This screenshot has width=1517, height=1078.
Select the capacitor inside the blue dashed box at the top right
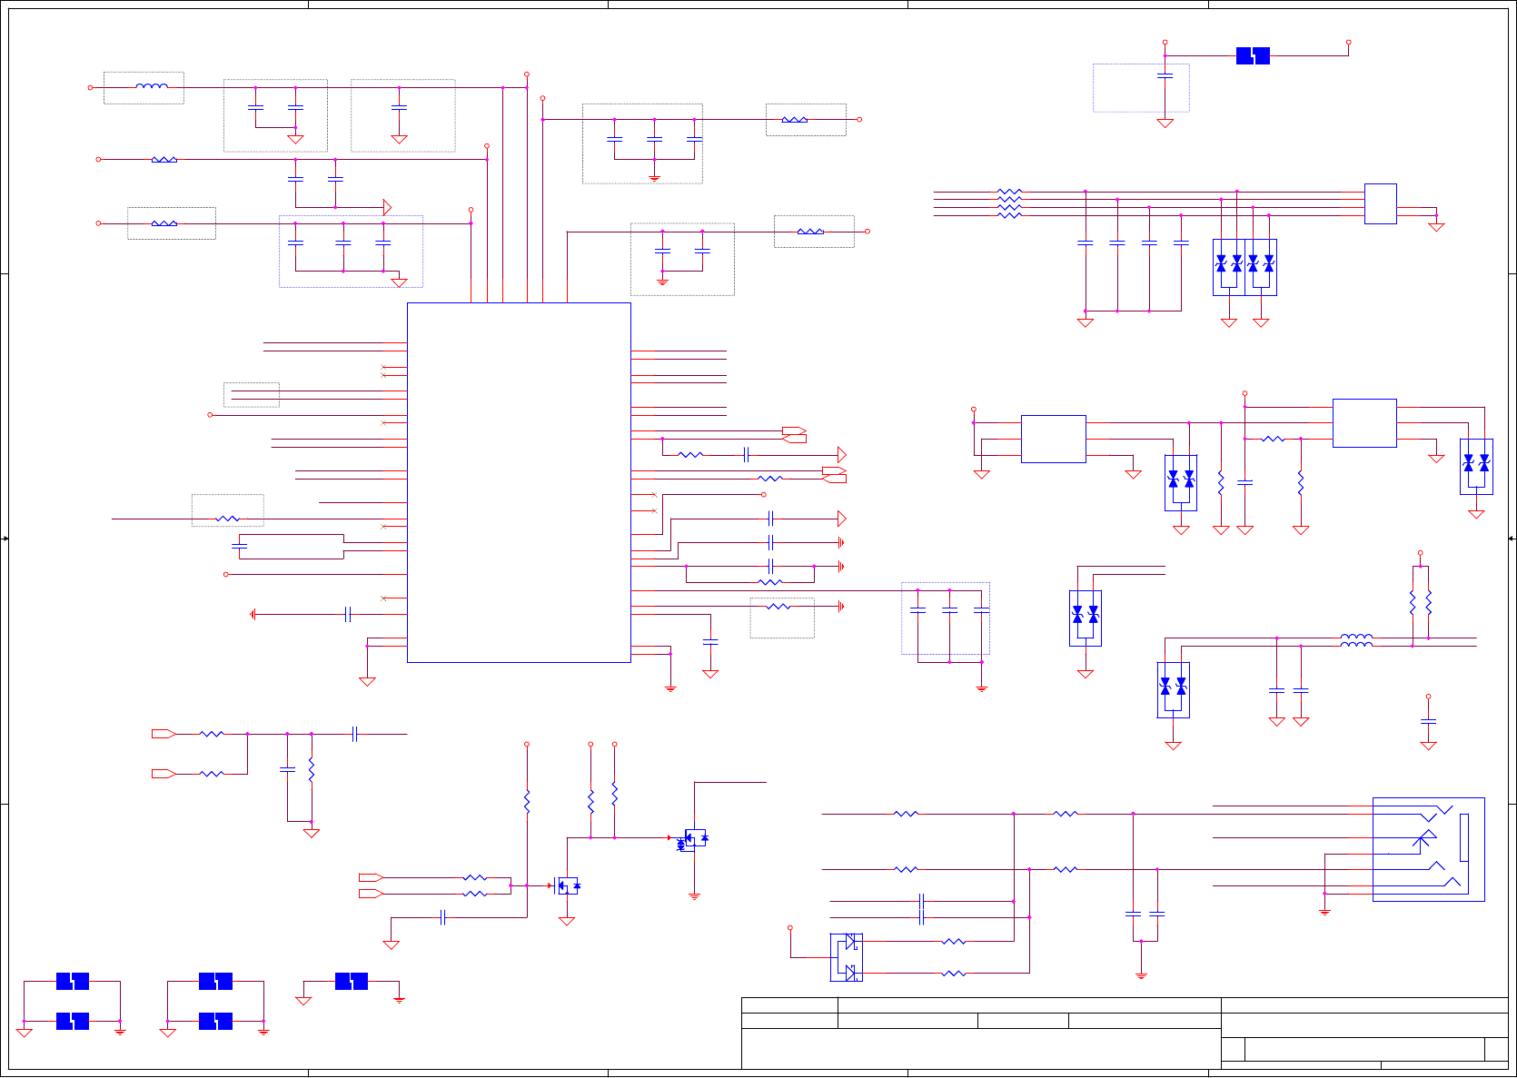pyautogui.click(x=1165, y=76)
